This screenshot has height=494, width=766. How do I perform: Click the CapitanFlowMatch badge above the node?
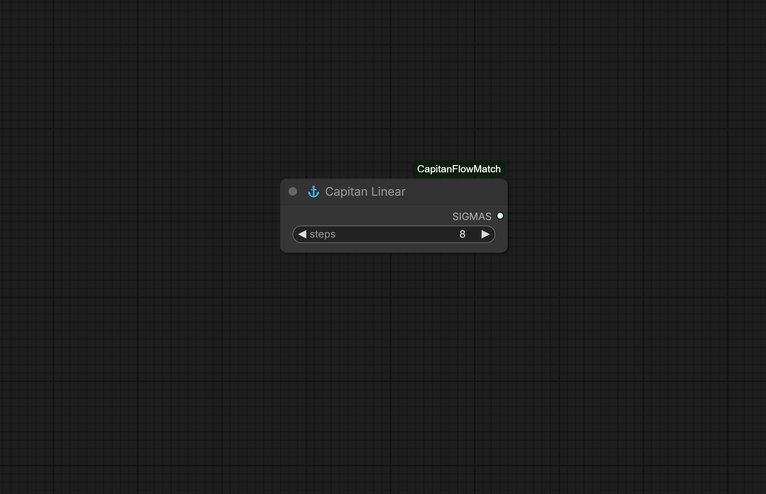point(459,169)
